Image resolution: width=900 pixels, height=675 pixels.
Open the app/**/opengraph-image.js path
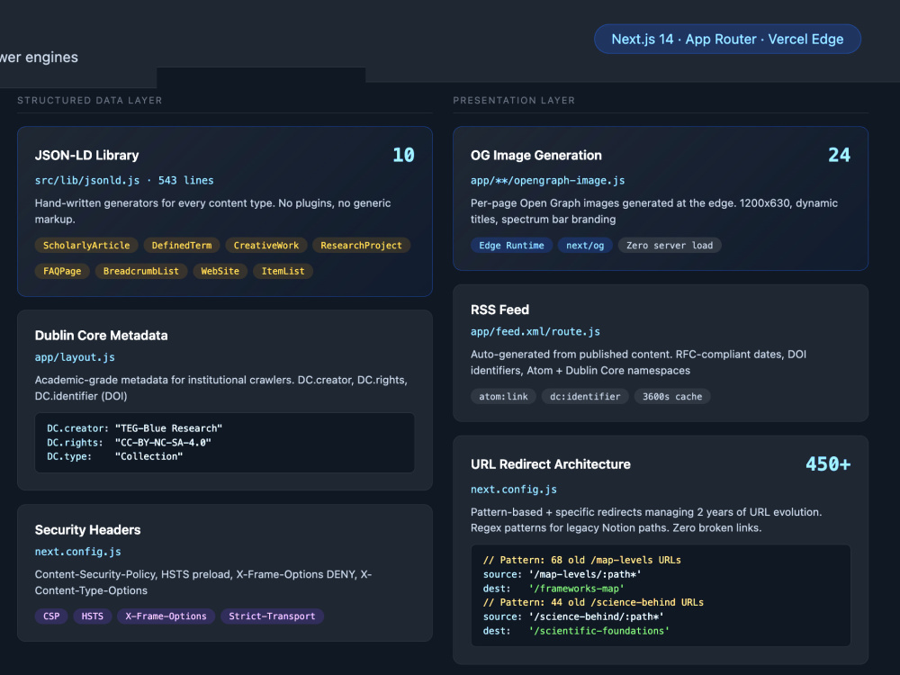point(547,180)
